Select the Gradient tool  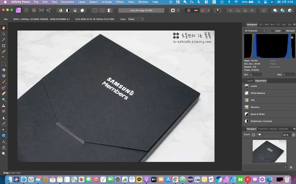tap(3, 76)
